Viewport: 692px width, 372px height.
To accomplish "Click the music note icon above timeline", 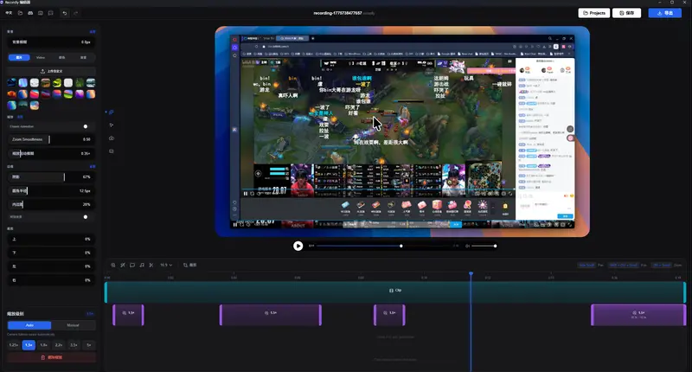I will tap(142, 265).
